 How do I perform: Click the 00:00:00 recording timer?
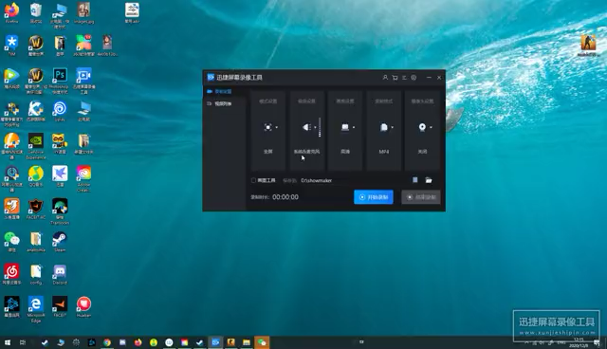pyautogui.click(x=285, y=197)
